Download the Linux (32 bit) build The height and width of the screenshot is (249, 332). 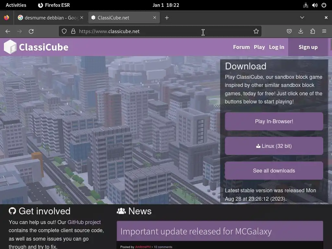274,146
